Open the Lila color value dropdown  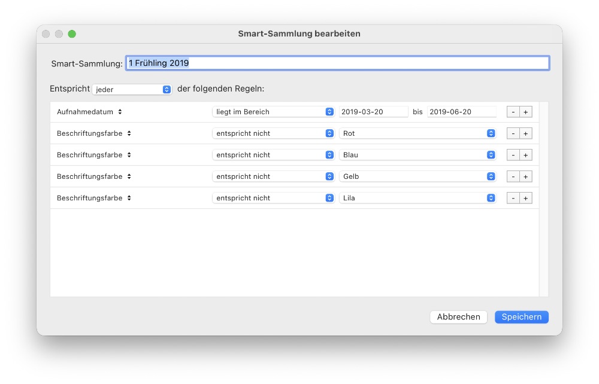pos(418,198)
